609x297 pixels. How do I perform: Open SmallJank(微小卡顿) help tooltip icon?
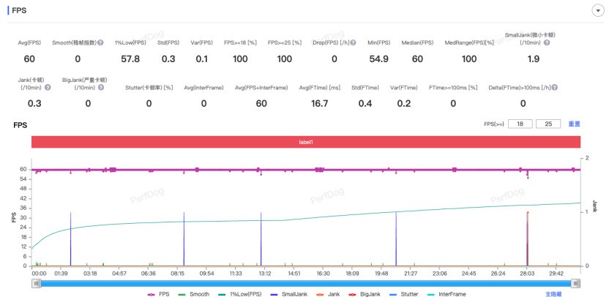pyautogui.click(x=546, y=42)
